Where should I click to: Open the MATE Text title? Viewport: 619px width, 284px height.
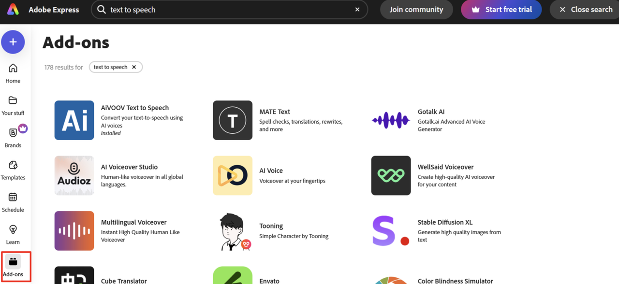[275, 112]
